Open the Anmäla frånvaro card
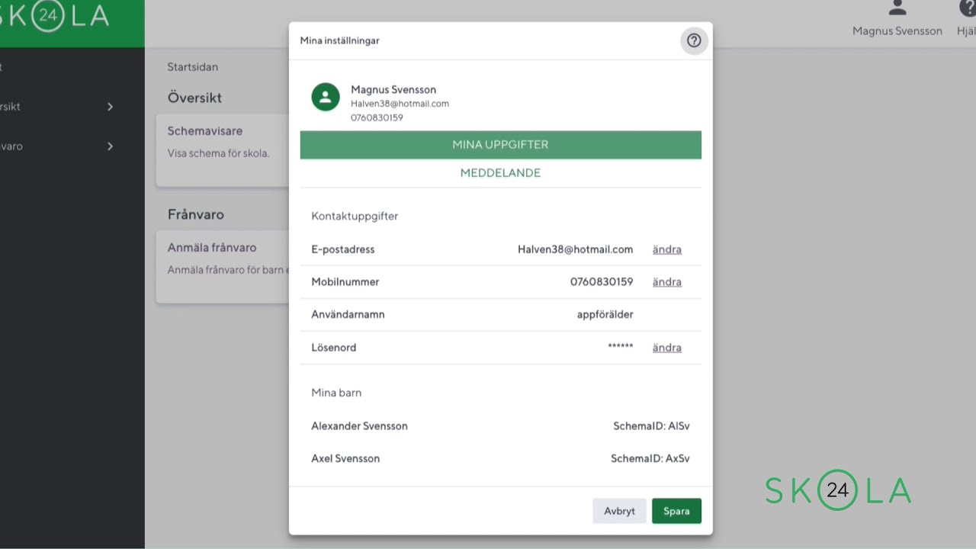The image size is (976, 549). point(223,267)
